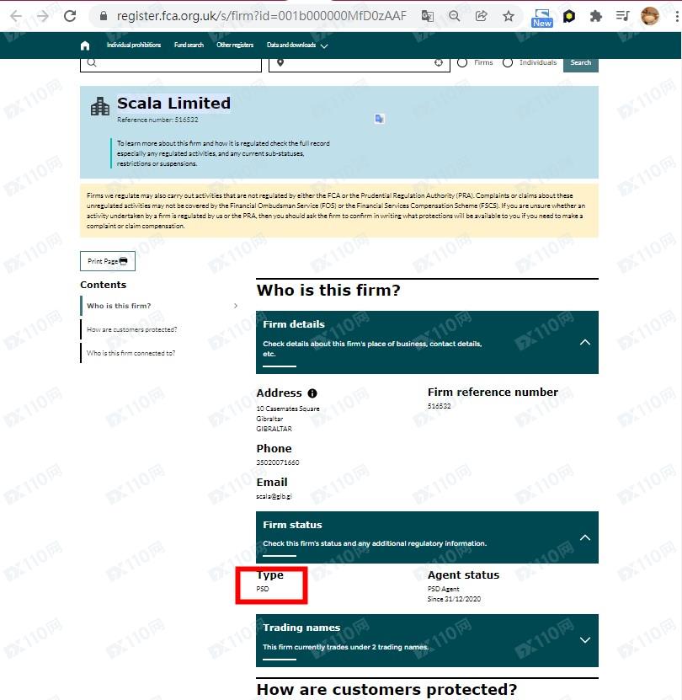Share this page icon
Image resolution: width=682 pixels, height=700 pixels.
[481, 17]
